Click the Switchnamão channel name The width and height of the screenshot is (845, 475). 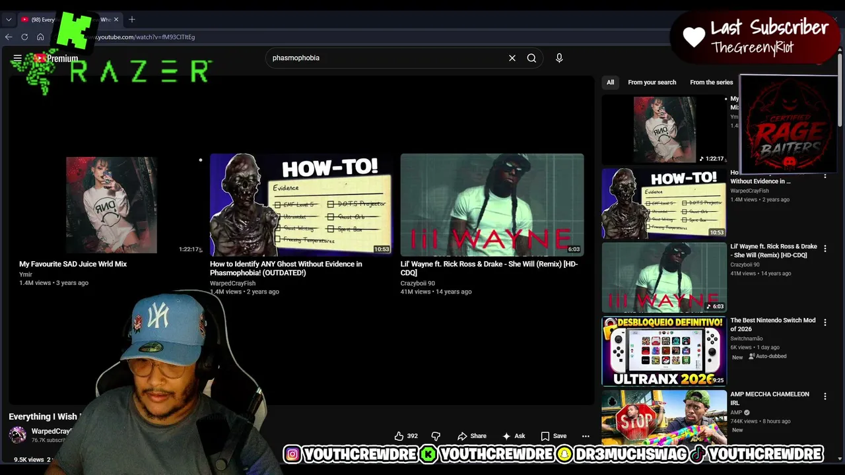747,338
